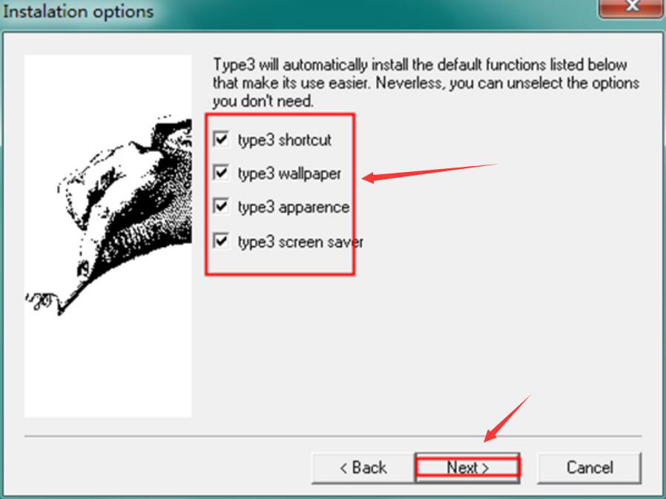Click the 'type3 screen saver' label text

pyautogui.click(x=300, y=242)
